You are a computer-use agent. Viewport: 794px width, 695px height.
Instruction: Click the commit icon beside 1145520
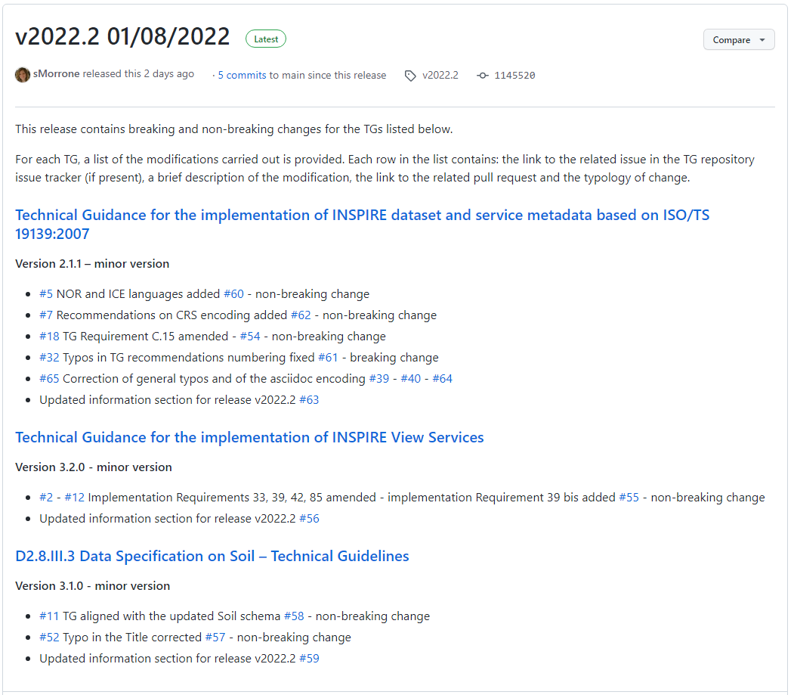(x=483, y=76)
